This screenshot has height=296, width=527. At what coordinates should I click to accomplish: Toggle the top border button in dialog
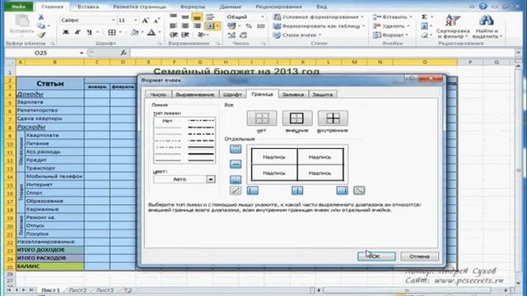(x=236, y=149)
